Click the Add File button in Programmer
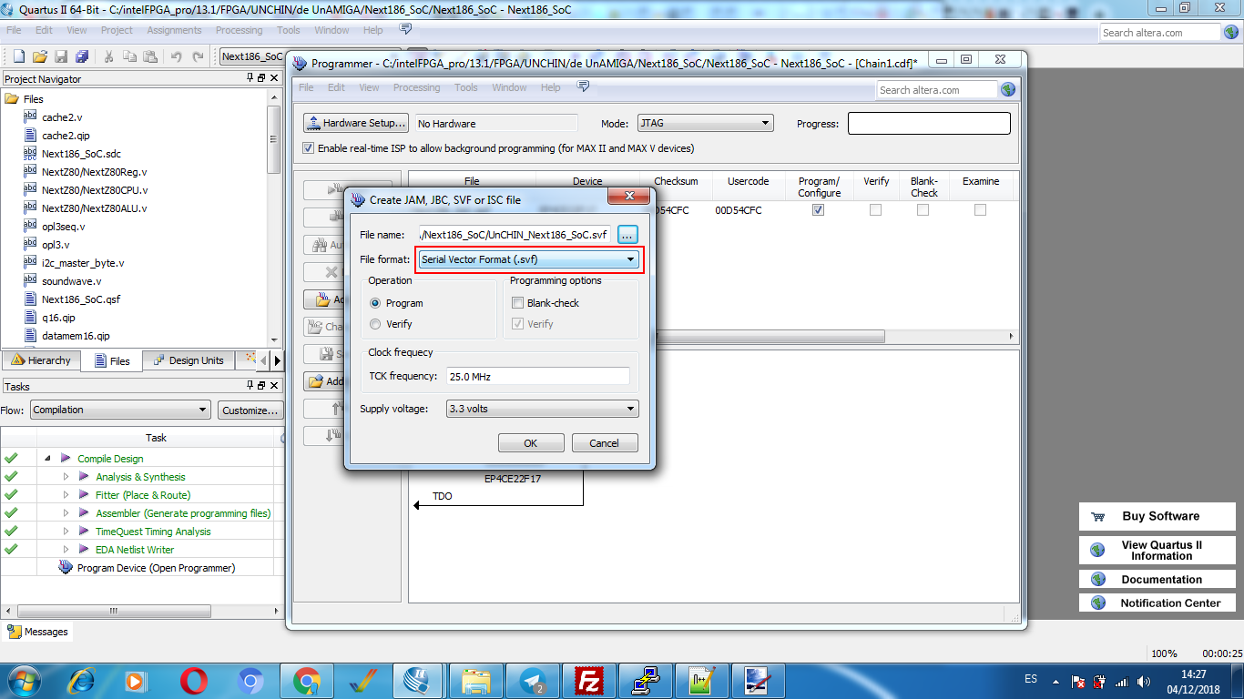The height and width of the screenshot is (699, 1244). tap(324, 299)
